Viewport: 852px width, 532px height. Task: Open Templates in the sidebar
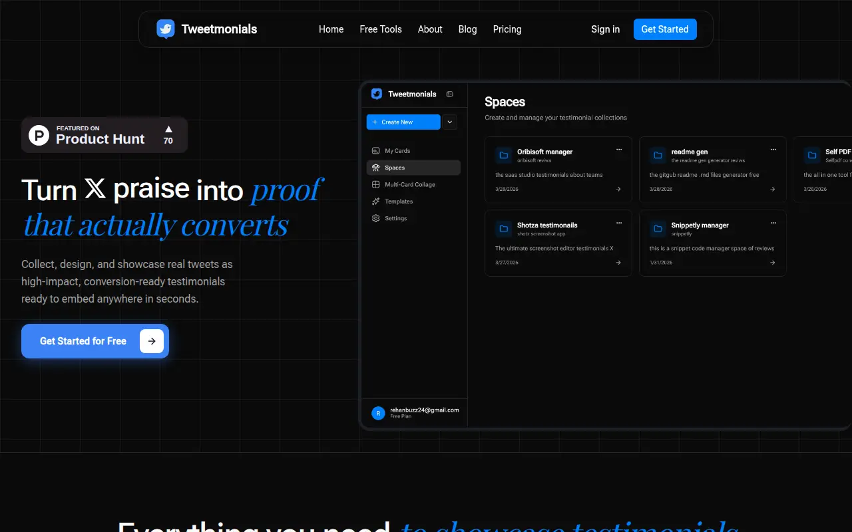click(x=413, y=201)
